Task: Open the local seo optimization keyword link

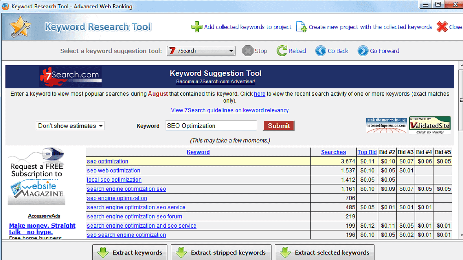Action: tap(114, 180)
